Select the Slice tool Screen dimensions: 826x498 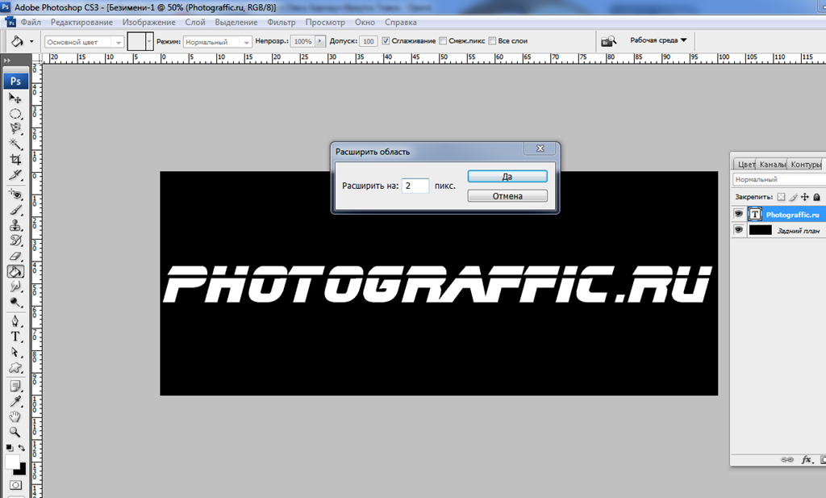point(15,174)
